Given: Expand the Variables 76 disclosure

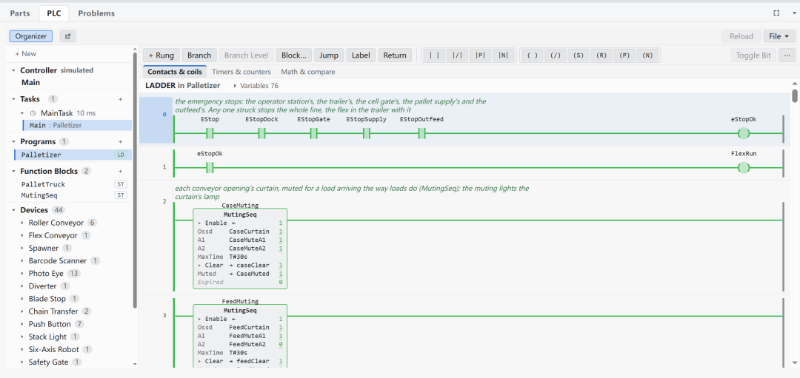Looking at the screenshot, I should pos(256,86).
